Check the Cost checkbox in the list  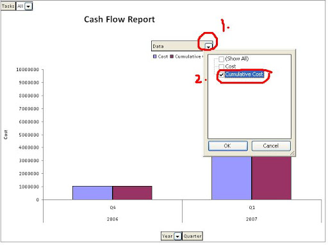tap(222, 67)
